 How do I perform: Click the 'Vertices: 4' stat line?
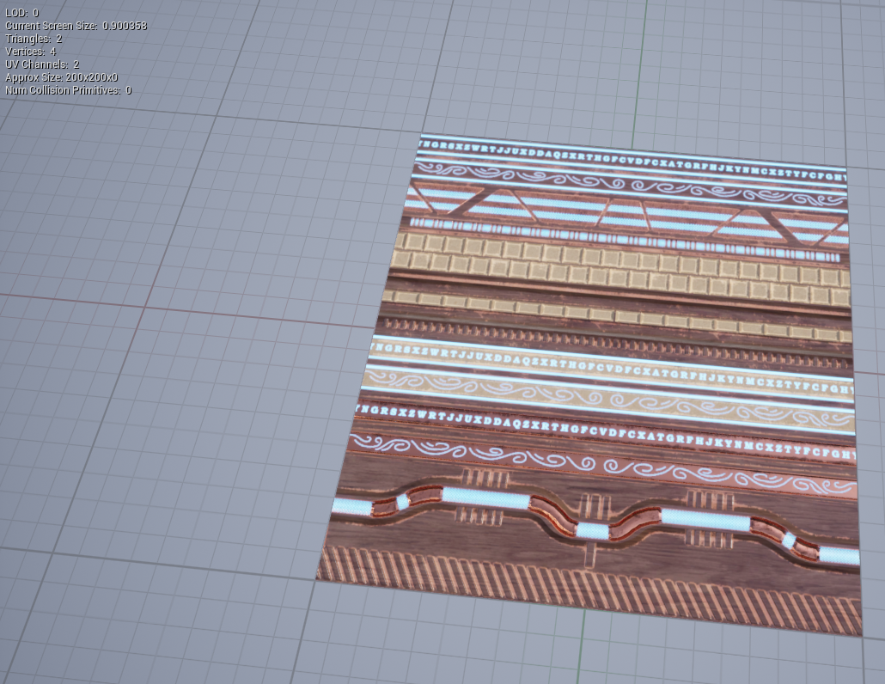click(x=30, y=52)
